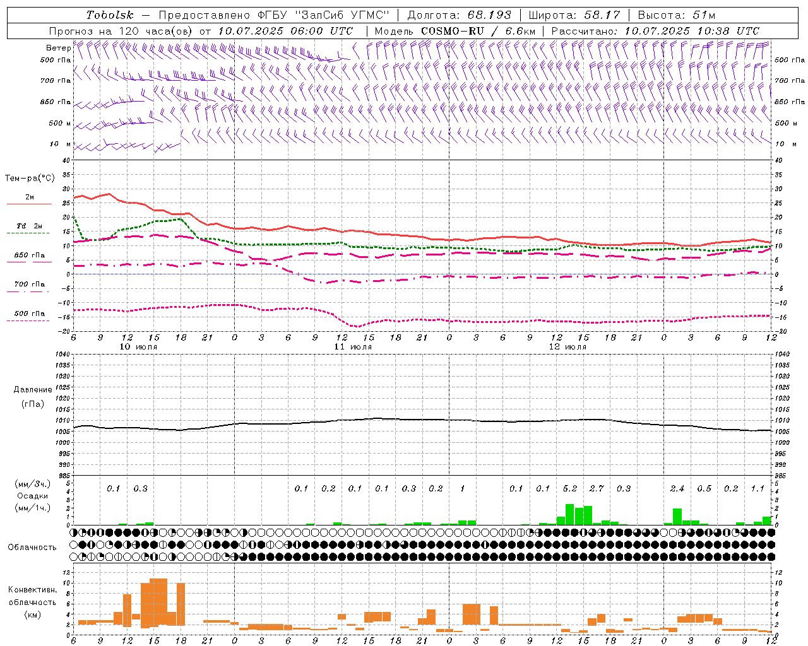808x646 pixels.
Task: Click the Конвективн. облачность panel label
Action: [x=32, y=602]
